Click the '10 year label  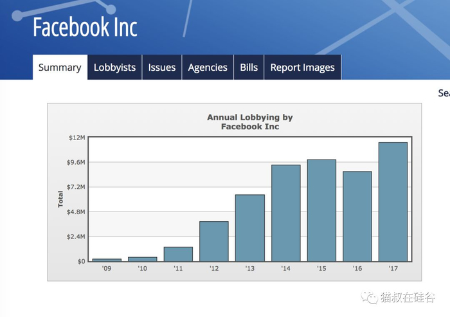point(142,269)
